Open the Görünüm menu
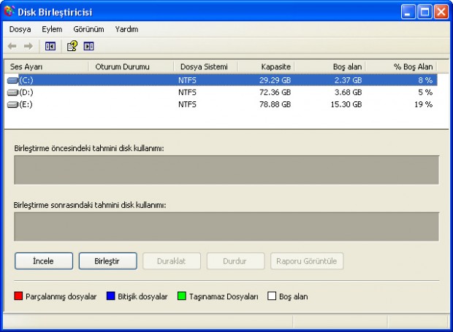Screen dimensions: 453x332 [x=88, y=29]
